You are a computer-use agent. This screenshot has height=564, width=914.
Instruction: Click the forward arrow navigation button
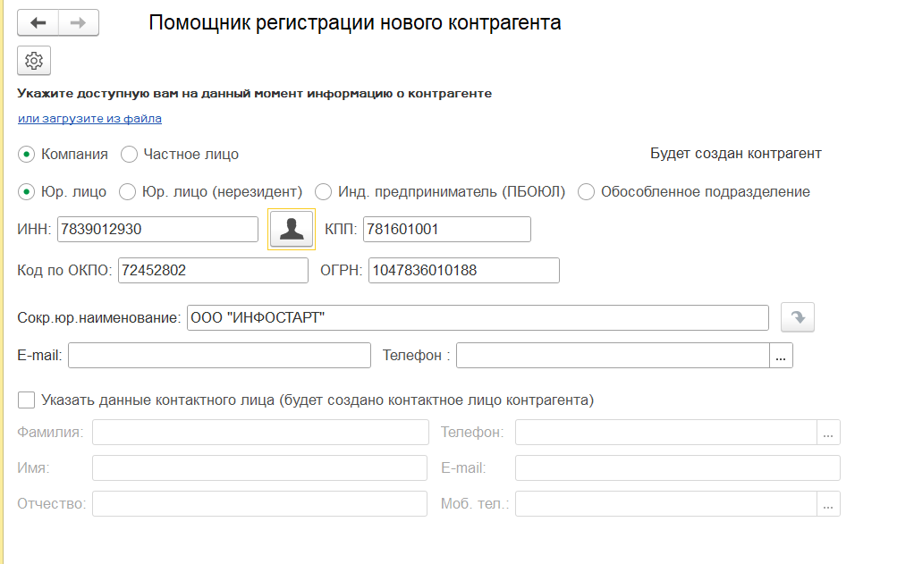(78, 22)
